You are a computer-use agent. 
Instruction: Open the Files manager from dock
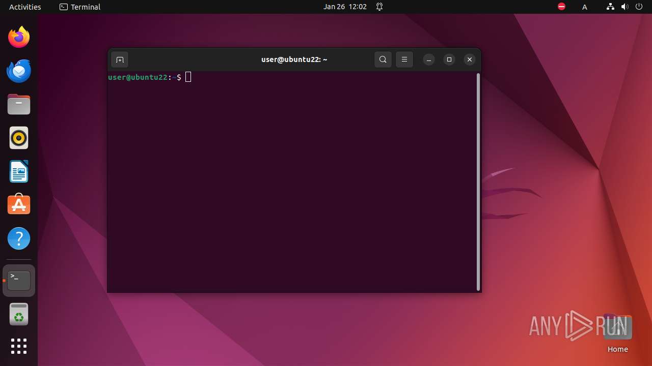pyautogui.click(x=19, y=104)
